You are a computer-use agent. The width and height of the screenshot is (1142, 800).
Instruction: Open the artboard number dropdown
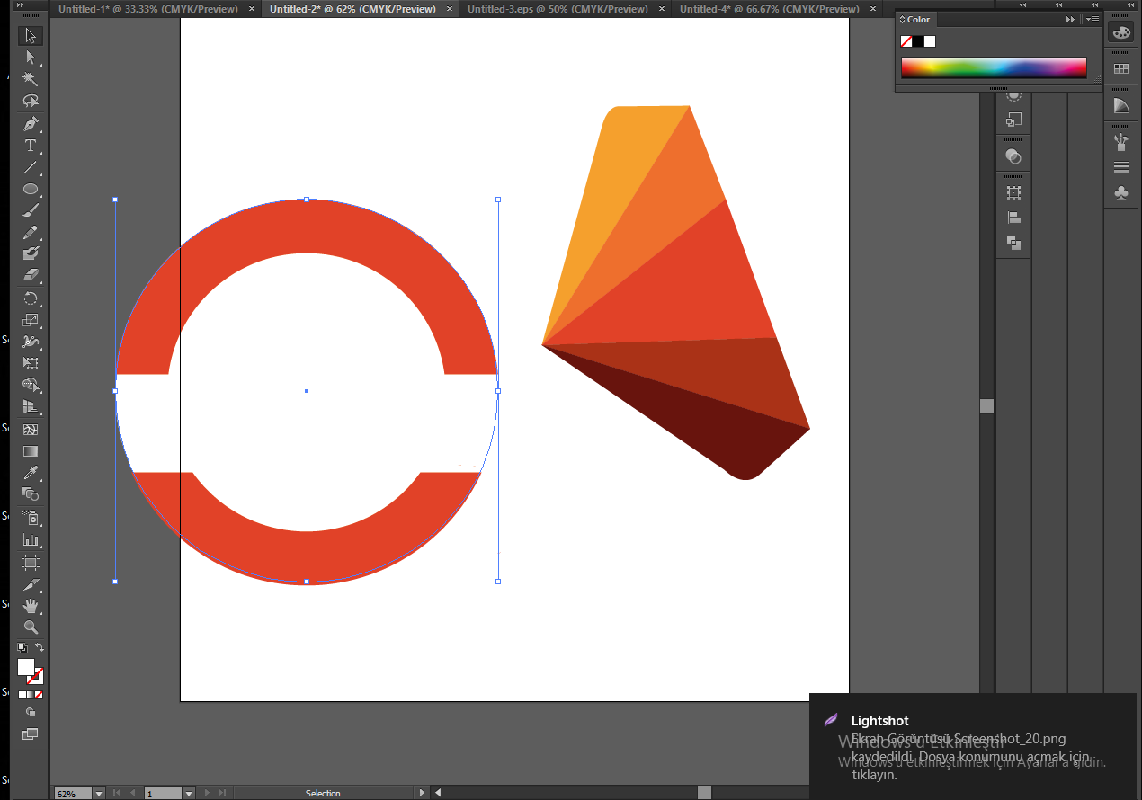point(188,794)
